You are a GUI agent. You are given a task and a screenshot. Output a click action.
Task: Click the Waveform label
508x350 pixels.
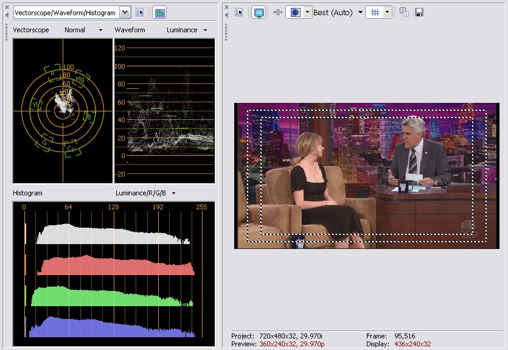tap(130, 30)
